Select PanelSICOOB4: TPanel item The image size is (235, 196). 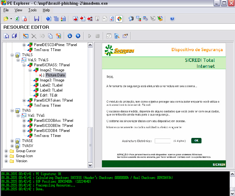[52, 131]
